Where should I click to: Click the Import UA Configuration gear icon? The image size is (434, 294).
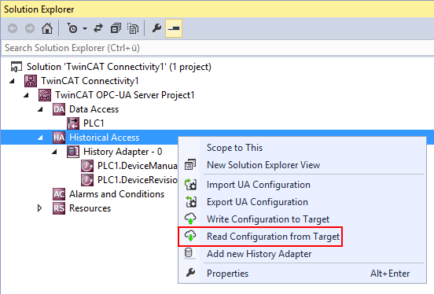(190, 185)
